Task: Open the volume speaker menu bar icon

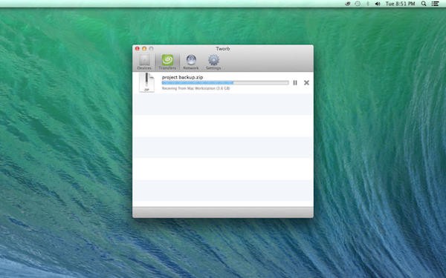Action: [x=378, y=4]
